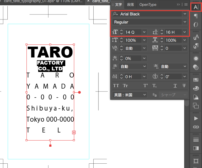Open the Links panel icon

coord(196,127)
